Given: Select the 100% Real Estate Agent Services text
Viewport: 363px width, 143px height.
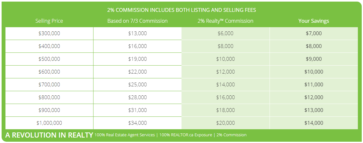Looking at the screenshot, I should coord(125,135).
